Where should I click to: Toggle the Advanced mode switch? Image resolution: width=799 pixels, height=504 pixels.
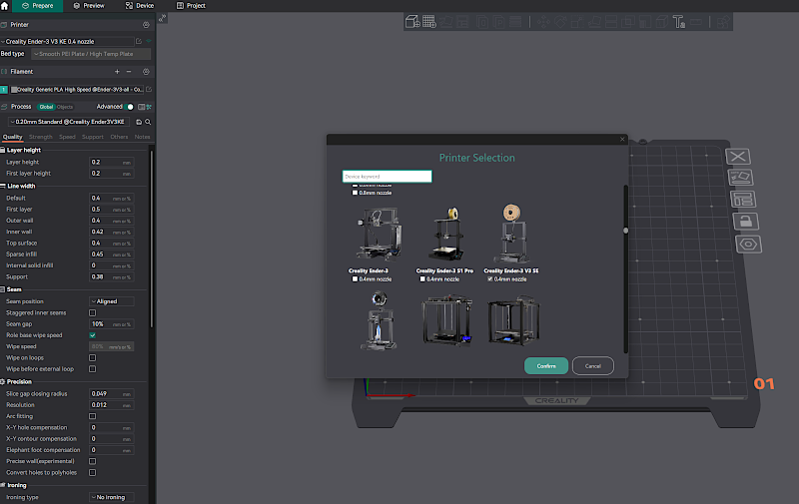130,107
